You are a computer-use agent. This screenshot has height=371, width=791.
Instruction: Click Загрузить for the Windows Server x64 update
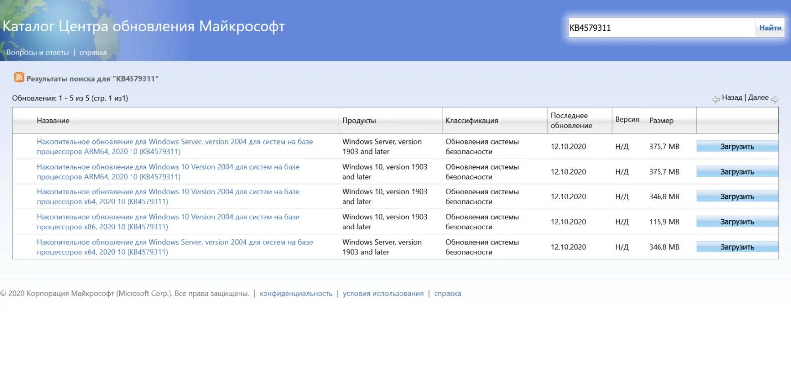(737, 247)
